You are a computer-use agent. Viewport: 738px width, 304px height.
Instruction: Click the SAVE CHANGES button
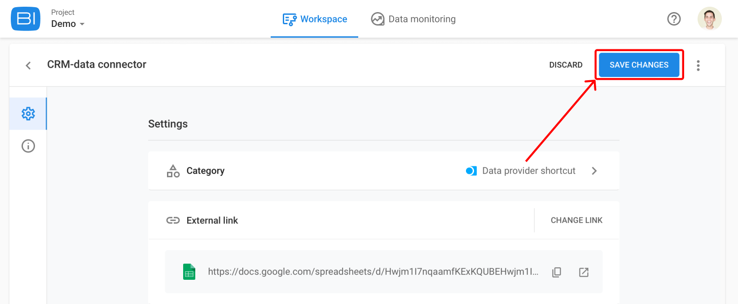coord(639,65)
